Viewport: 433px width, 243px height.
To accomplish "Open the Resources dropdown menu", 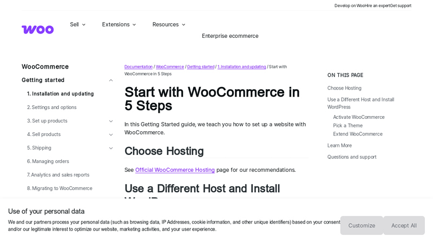I will (169, 24).
